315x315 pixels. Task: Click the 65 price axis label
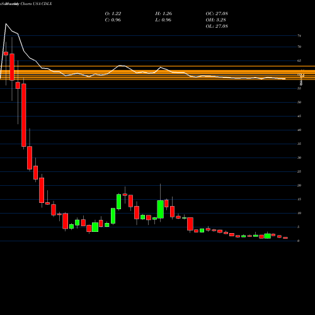coord(299,60)
